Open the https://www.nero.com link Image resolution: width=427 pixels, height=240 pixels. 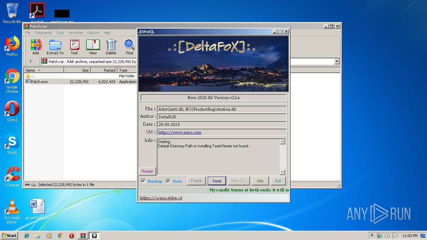coord(179,132)
